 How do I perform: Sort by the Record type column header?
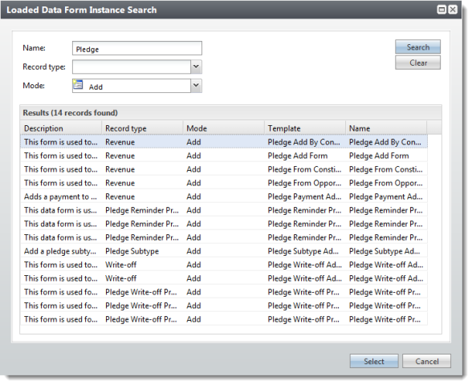point(142,128)
